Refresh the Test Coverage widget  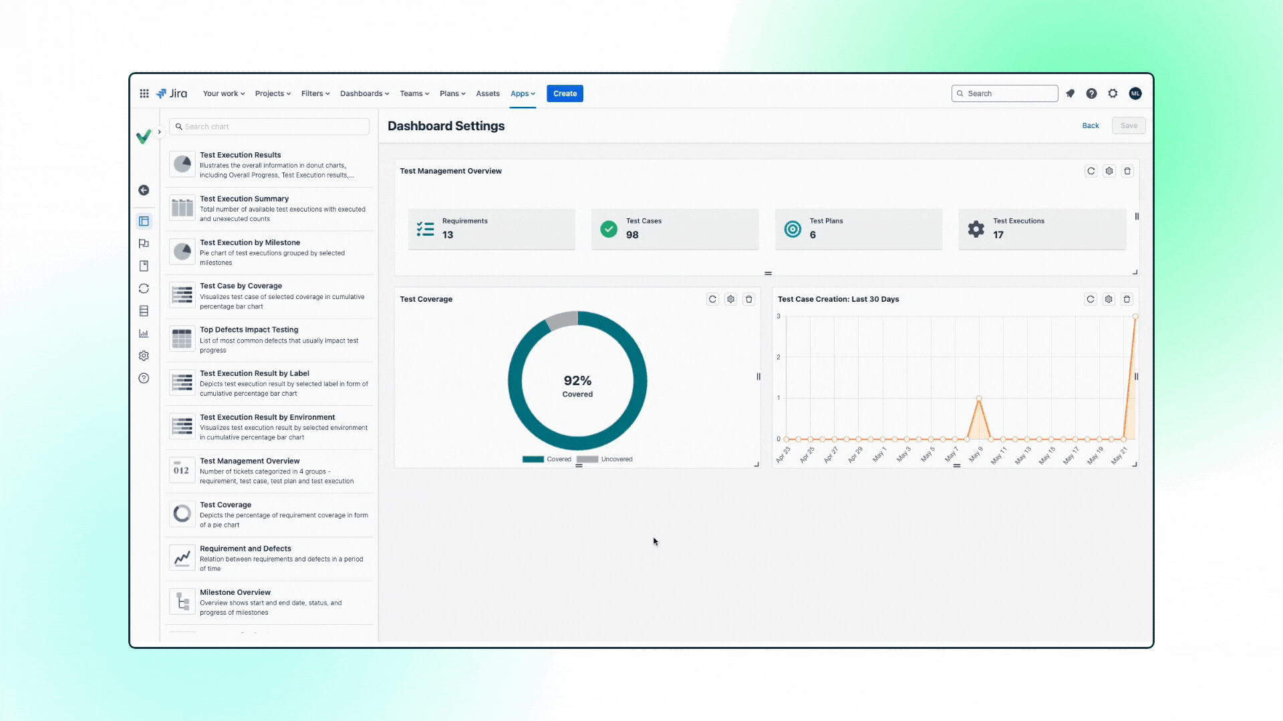tap(712, 299)
